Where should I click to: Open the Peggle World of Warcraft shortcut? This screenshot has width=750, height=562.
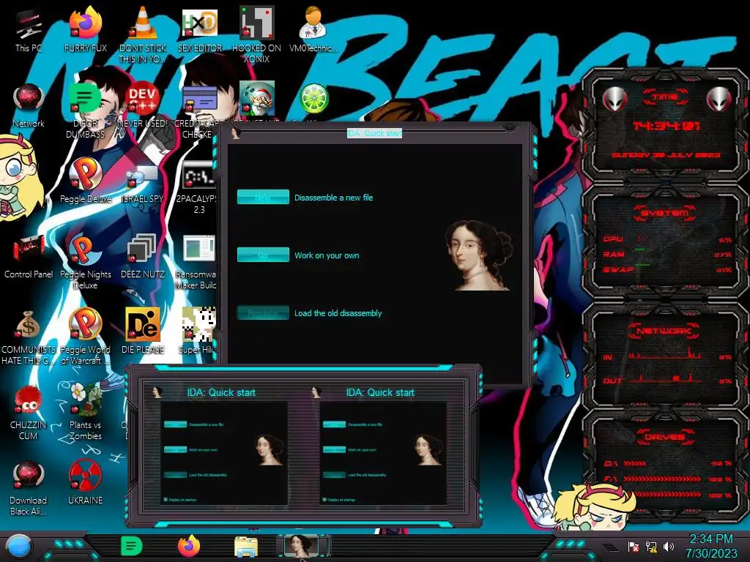(86, 337)
